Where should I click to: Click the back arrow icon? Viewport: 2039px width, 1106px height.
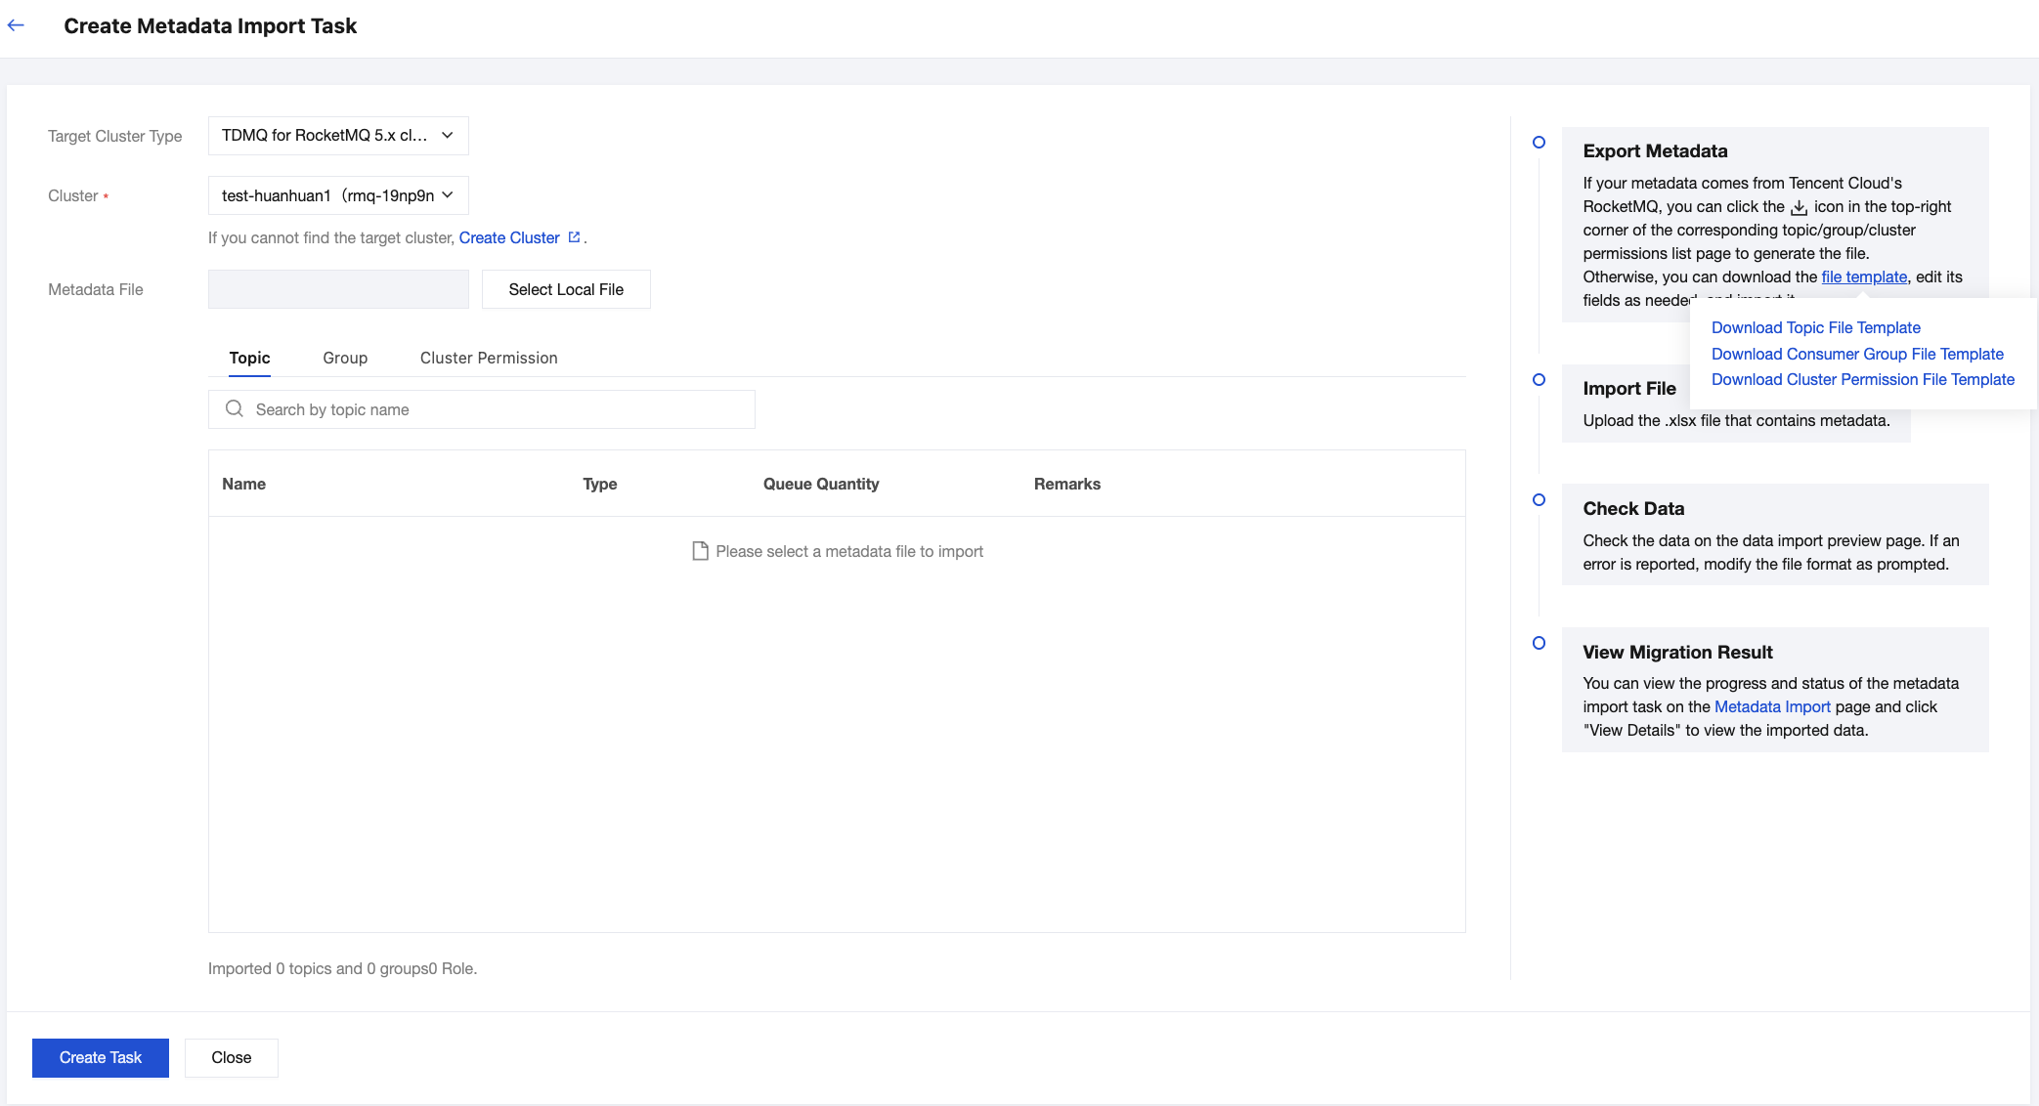point(16,25)
